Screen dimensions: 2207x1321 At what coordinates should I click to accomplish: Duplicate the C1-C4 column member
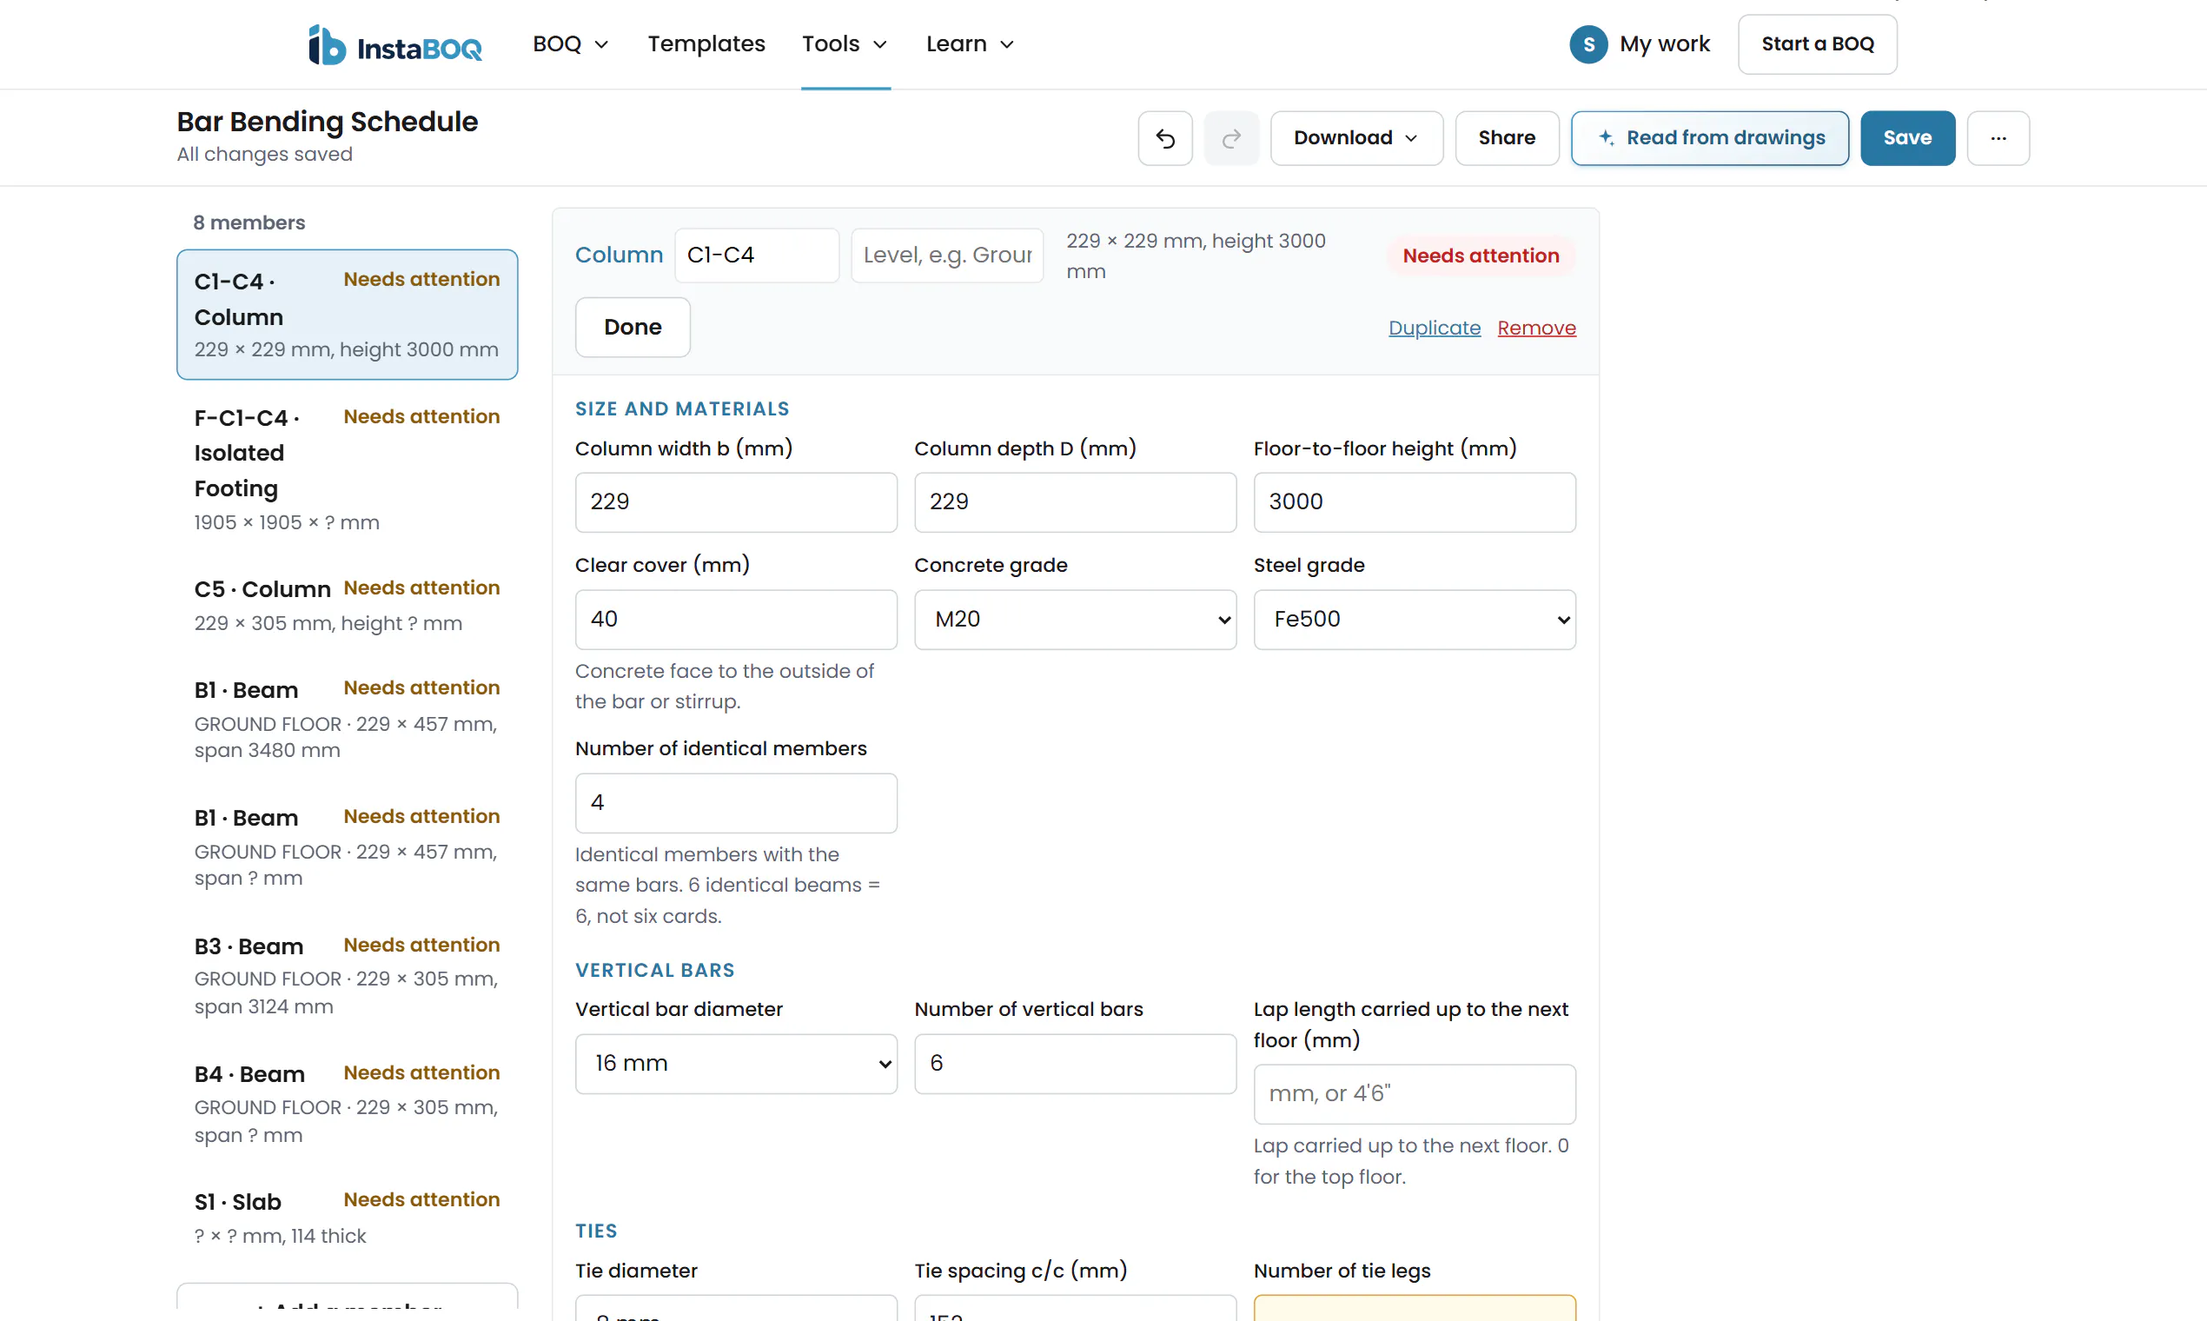1434,328
